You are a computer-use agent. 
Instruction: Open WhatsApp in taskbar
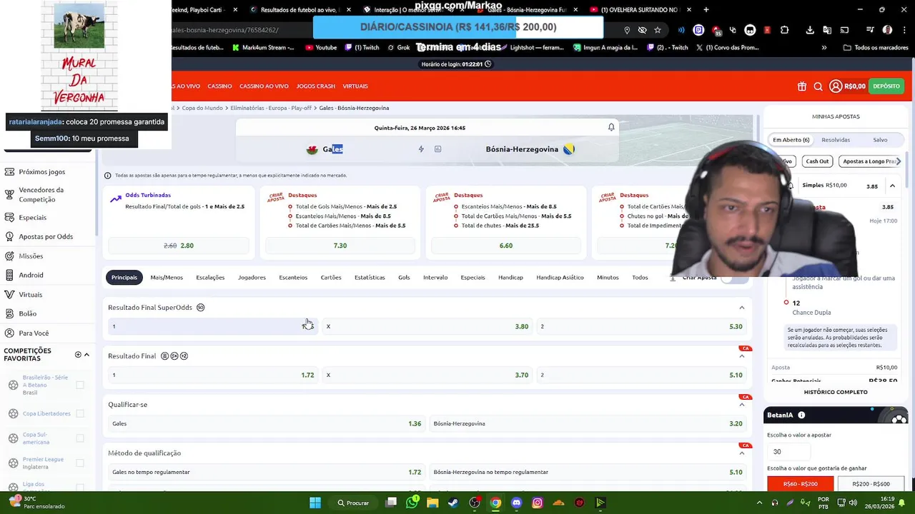tap(412, 503)
